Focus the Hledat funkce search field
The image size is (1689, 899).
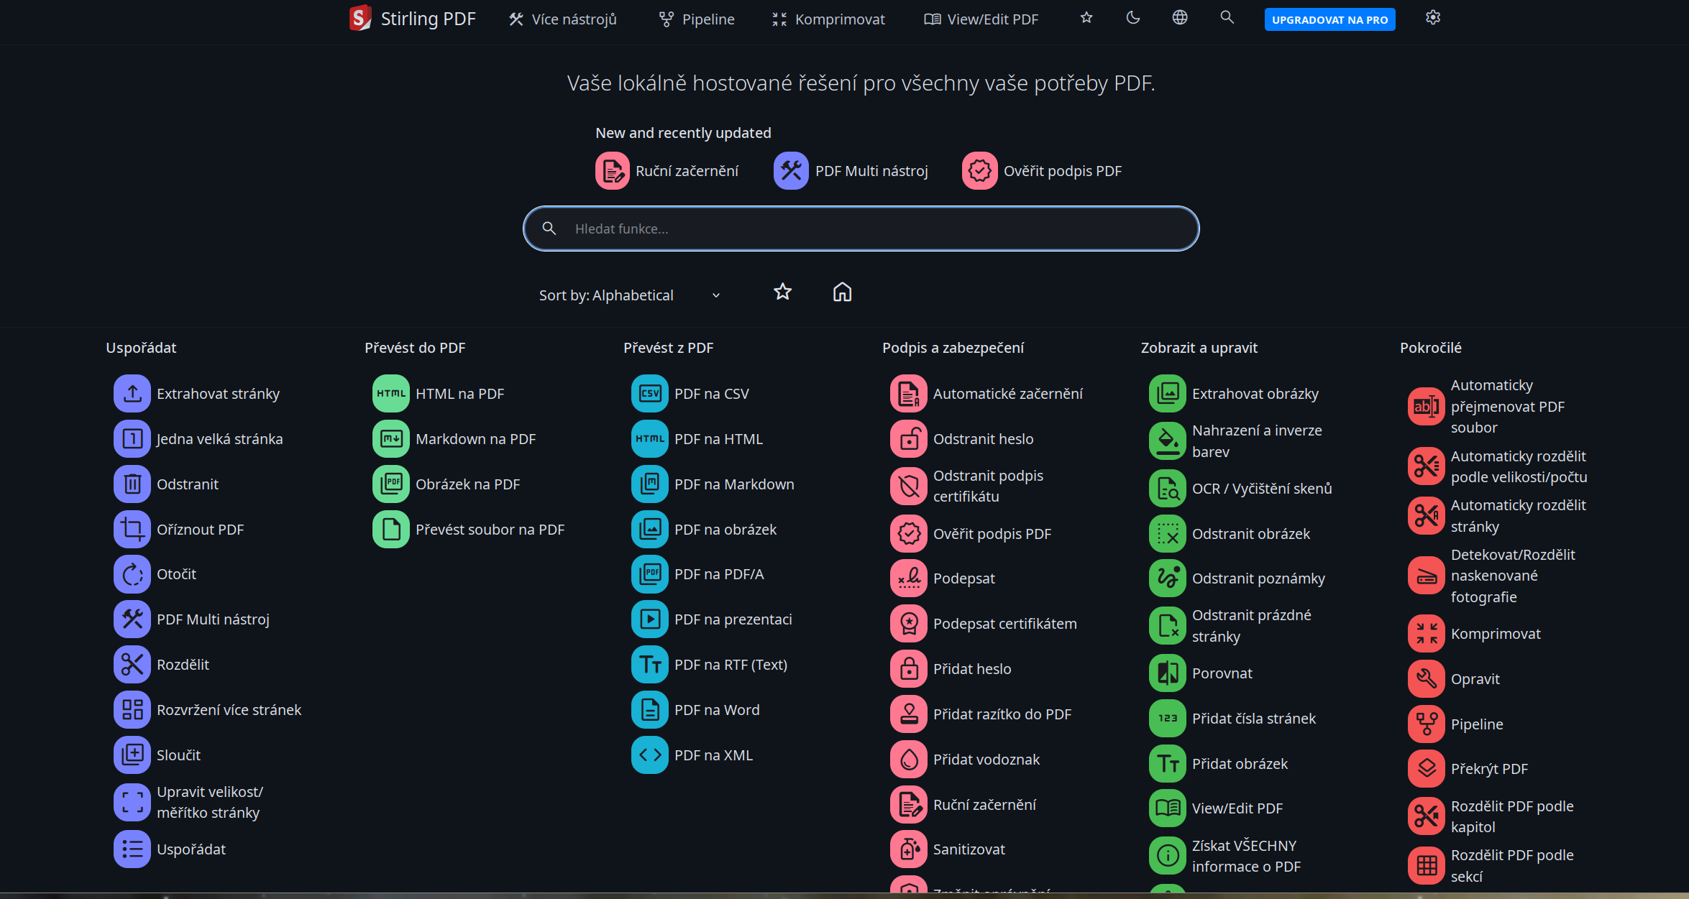[861, 229]
